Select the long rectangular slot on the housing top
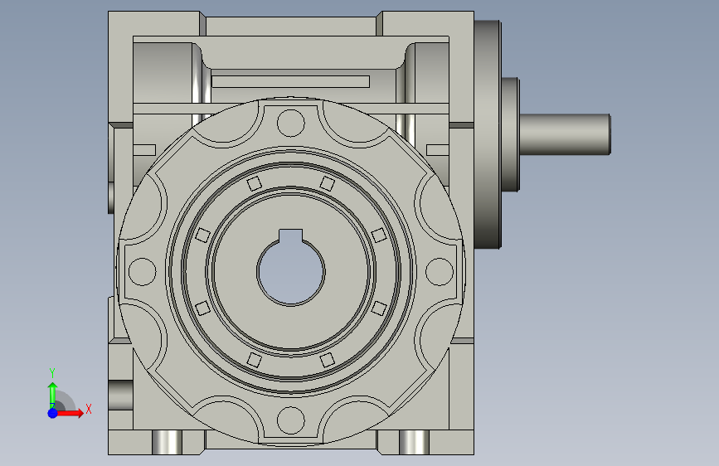Screen dimensions: 719x466 coord(290,81)
